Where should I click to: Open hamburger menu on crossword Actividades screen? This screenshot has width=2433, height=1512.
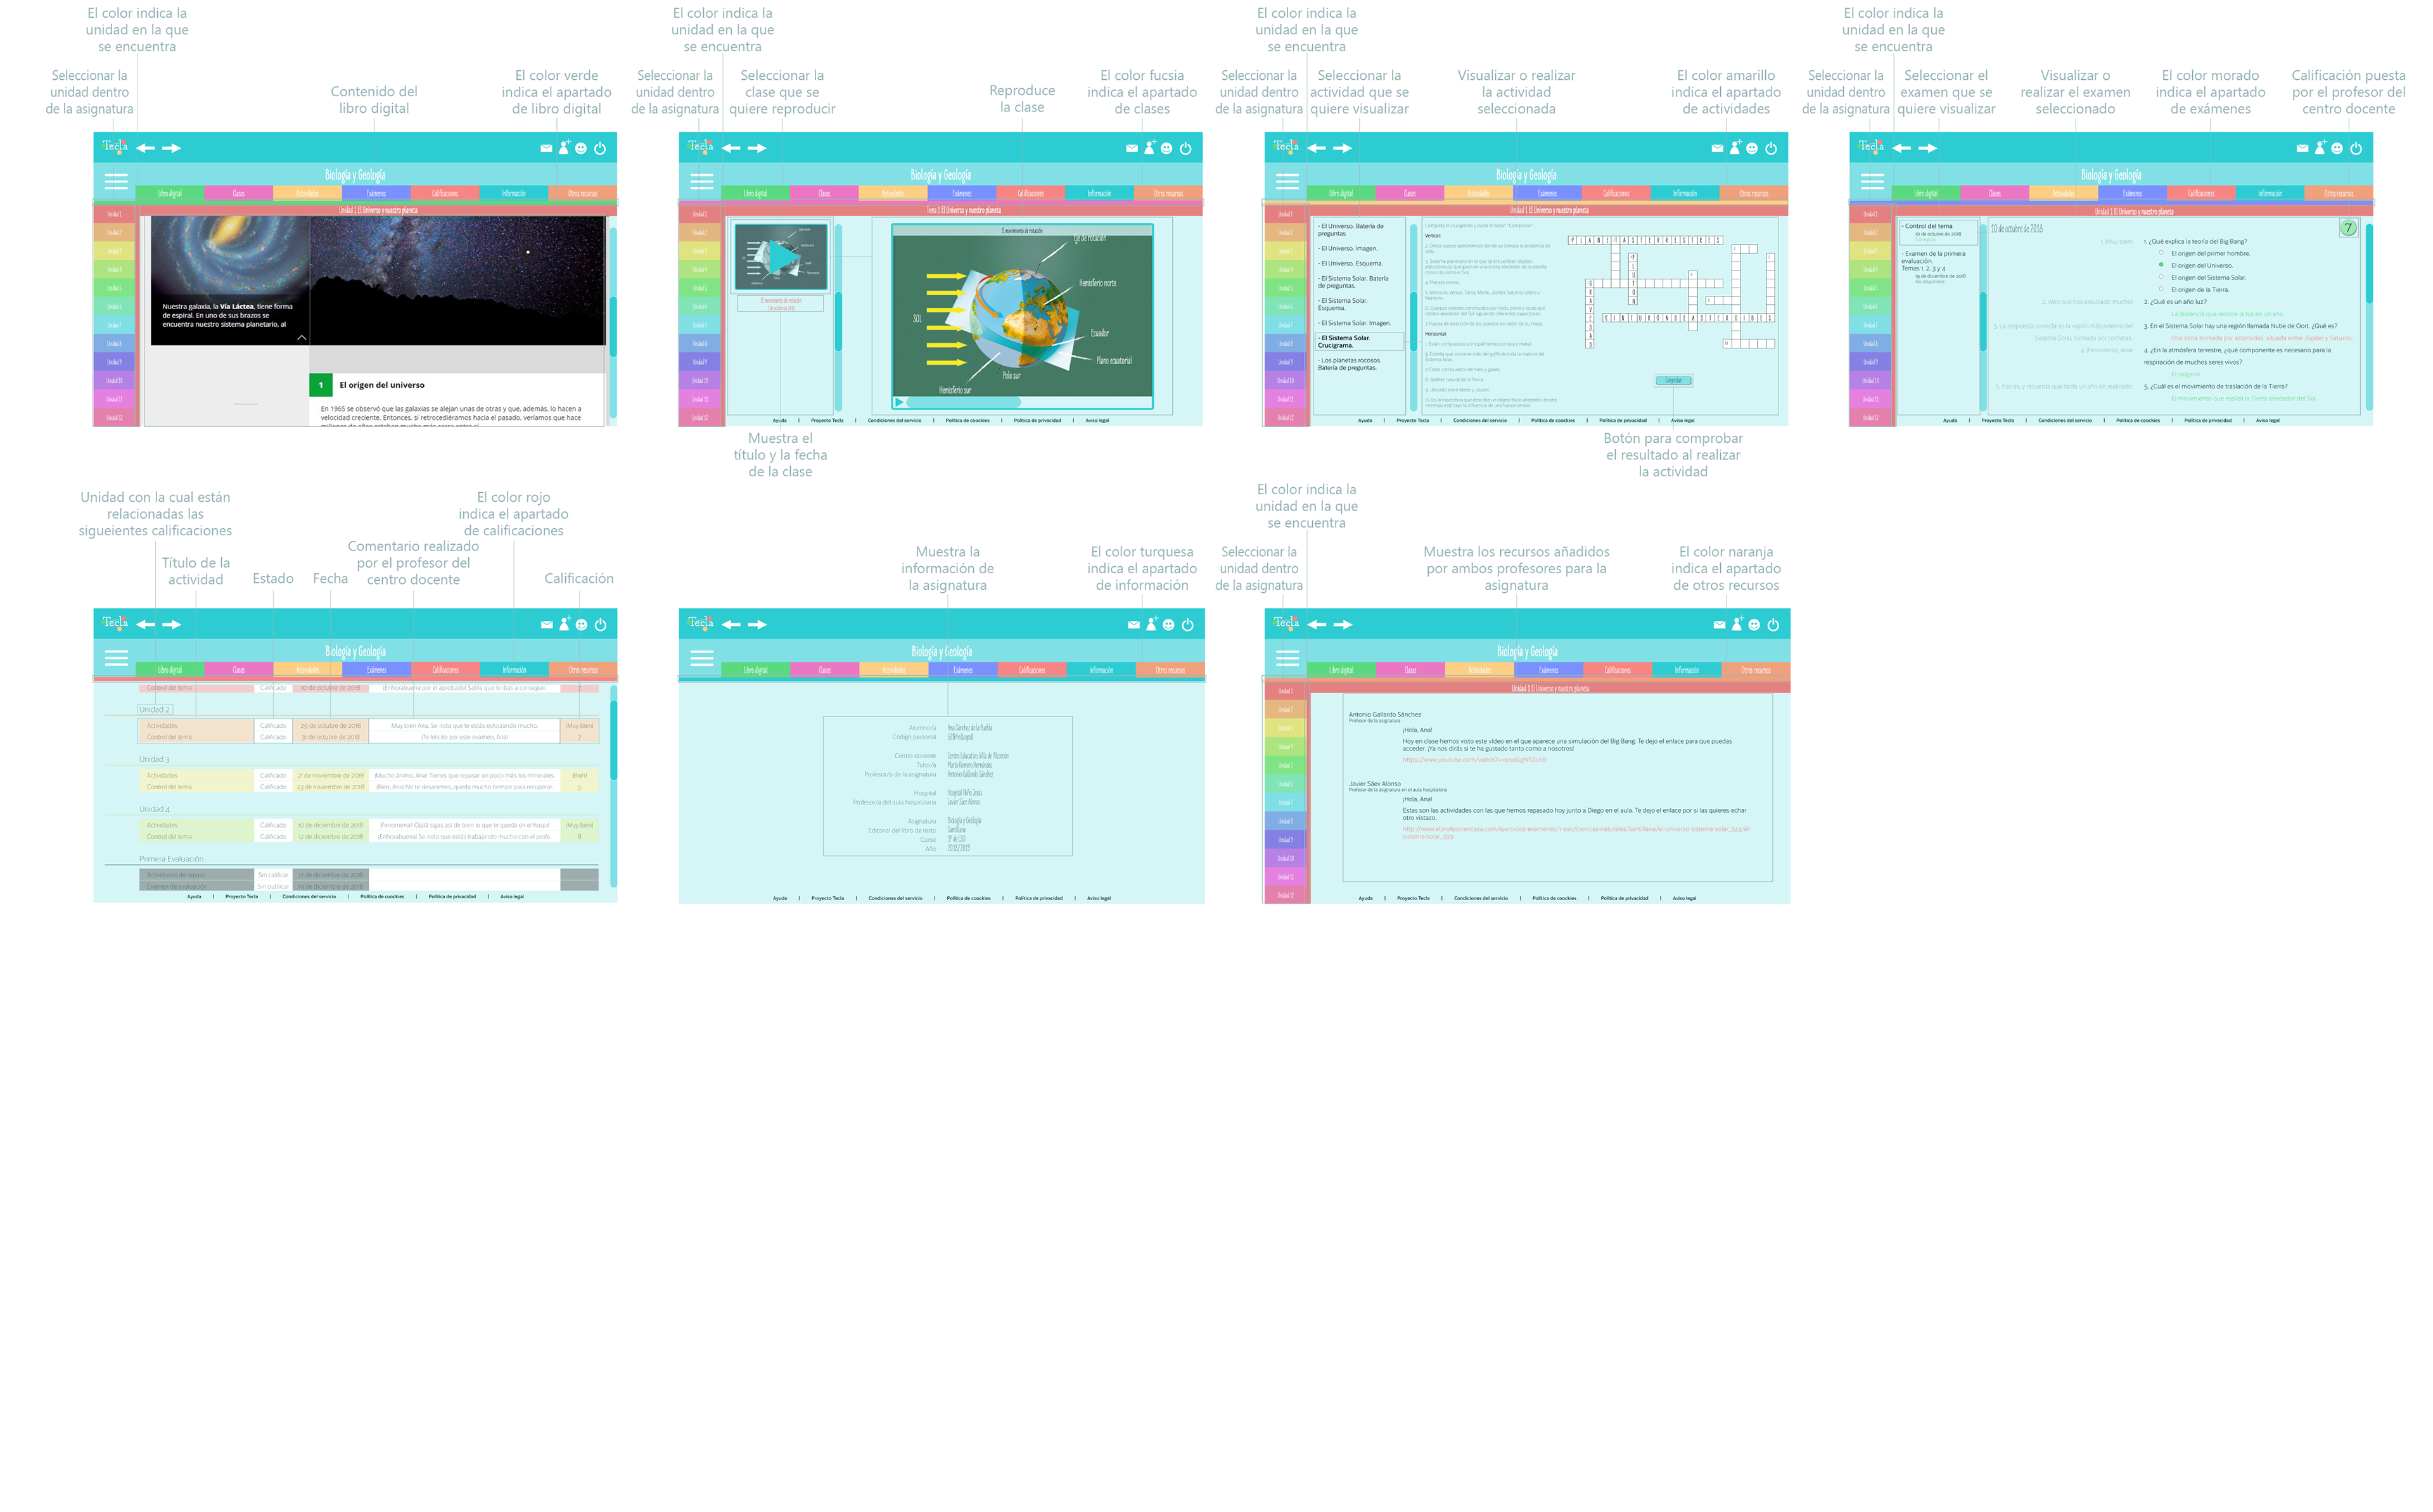click(x=1287, y=181)
